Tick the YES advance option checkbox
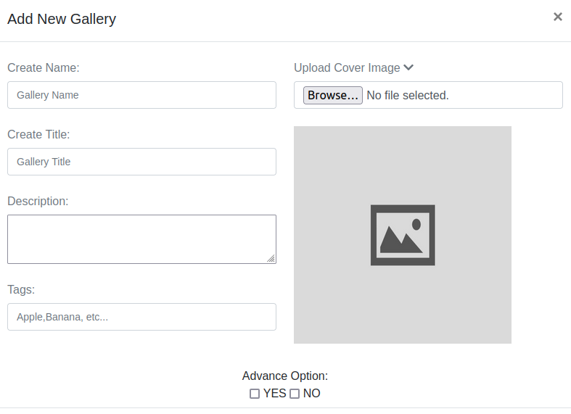Viewport: 571px width, 414px height. point(255,394)
